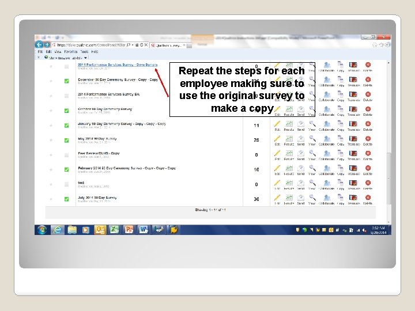Toggle active checkbox for Peer Review DUHS - Copy
Screen dimensions: 415x311
pos(67,155)
